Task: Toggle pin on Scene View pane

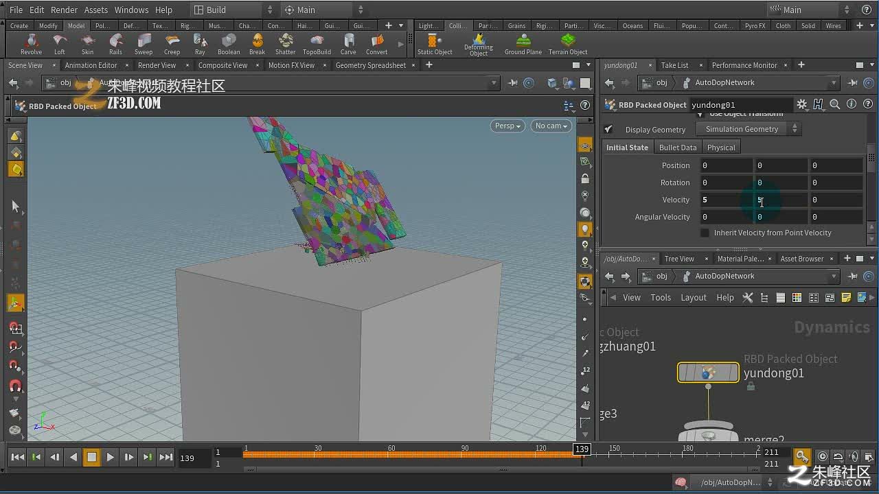Action: [512, 83]
